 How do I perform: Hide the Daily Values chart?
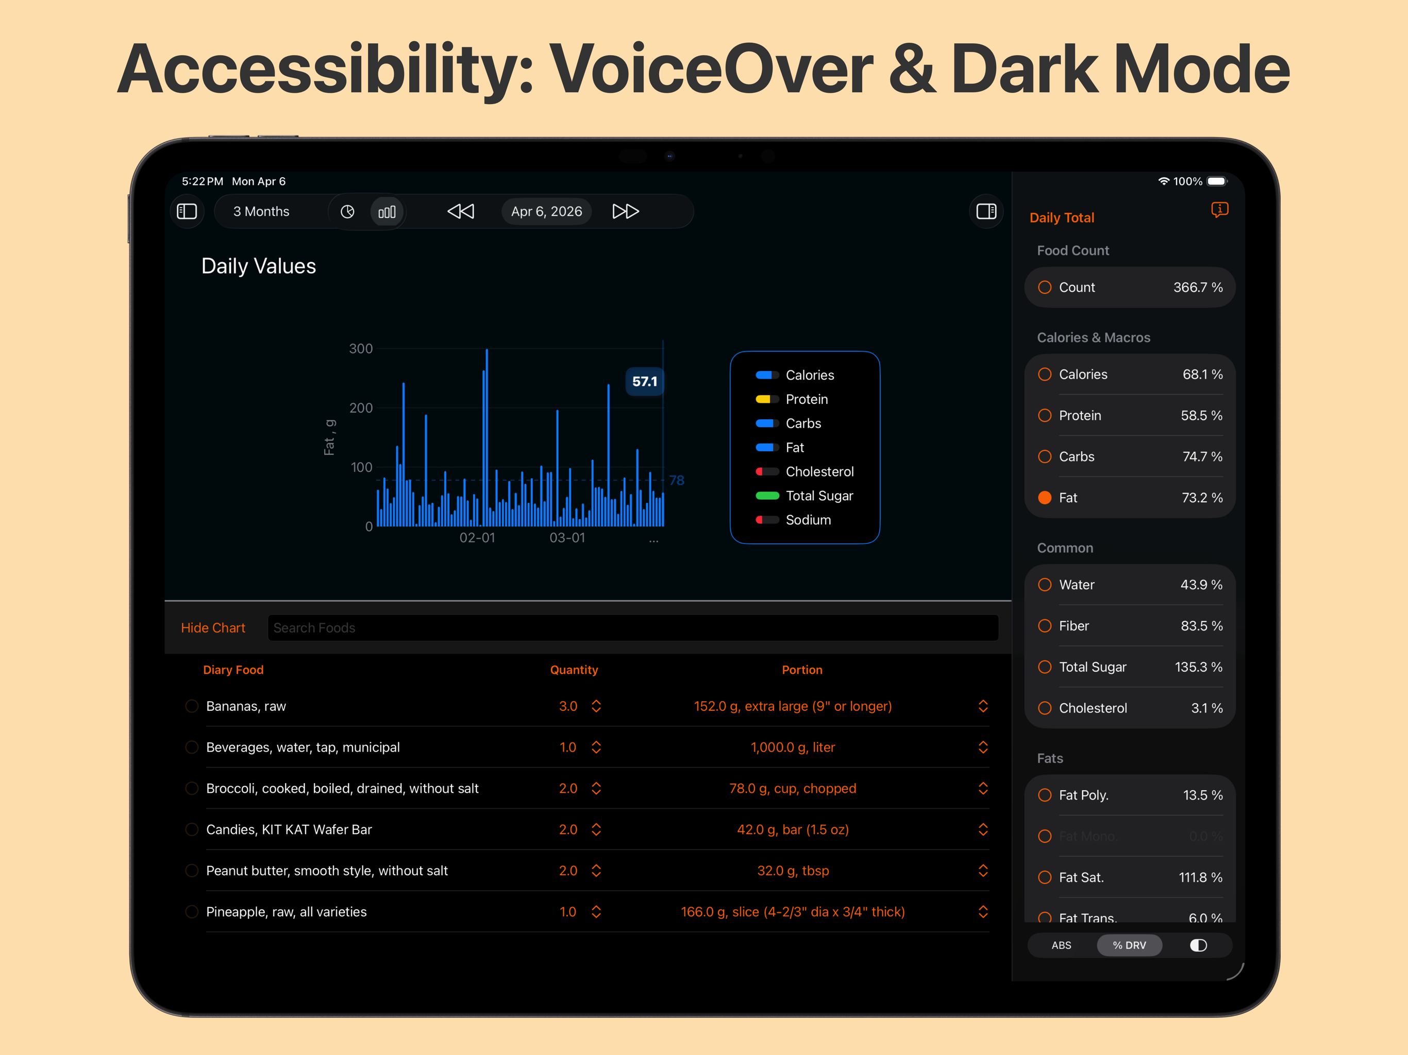[213, 627]
